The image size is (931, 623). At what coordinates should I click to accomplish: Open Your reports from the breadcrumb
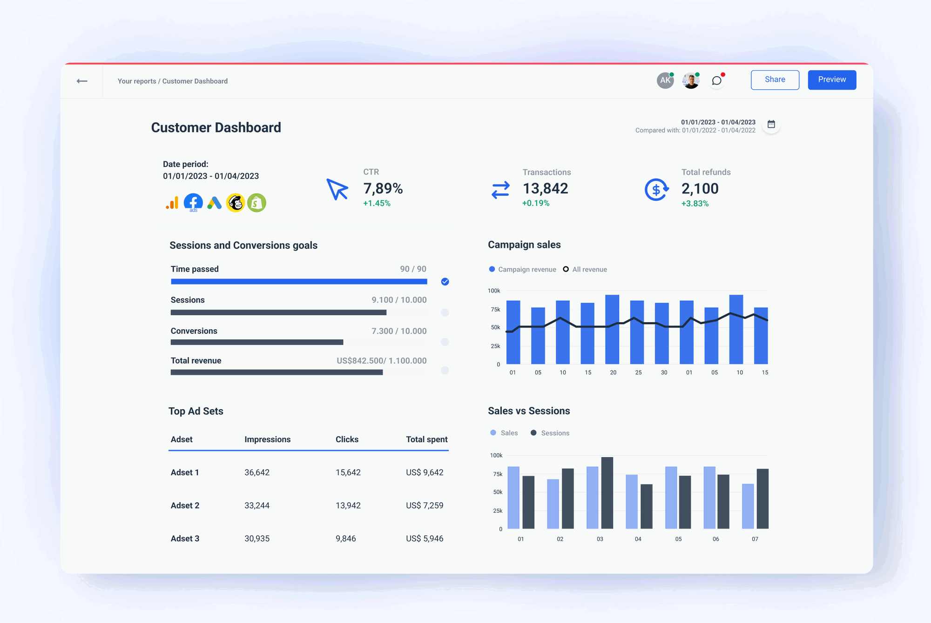point(136,81)
